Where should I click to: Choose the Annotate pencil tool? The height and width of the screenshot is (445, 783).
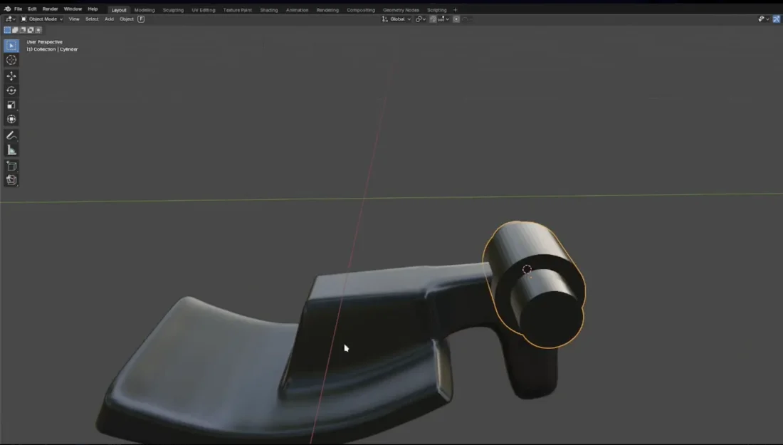click(x=11, y=135)
